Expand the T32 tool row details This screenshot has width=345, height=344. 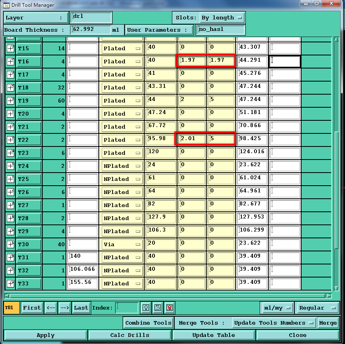click(x=10, y=270)
